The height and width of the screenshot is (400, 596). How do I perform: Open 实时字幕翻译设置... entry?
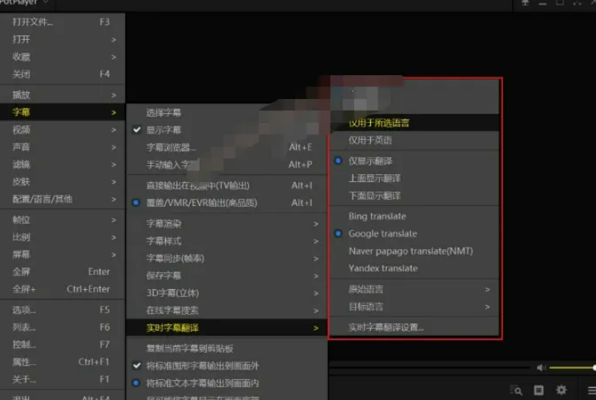(x=414, y=327)
